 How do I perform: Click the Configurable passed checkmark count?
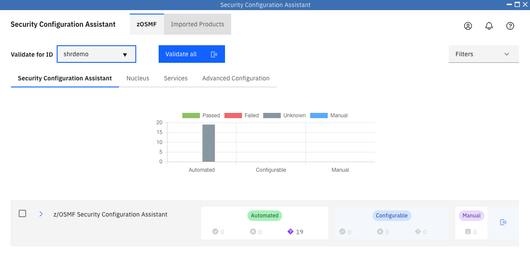[x=345, y=232]
